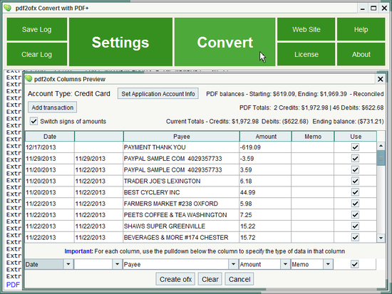Uncheck Use for BEVERAGES & MORE row
This screenshot has height=294, width=392.
(x=355, y=237)
